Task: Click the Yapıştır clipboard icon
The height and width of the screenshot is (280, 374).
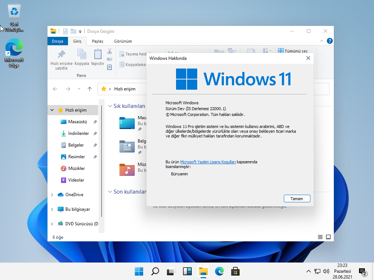Action: pos(98,54)
